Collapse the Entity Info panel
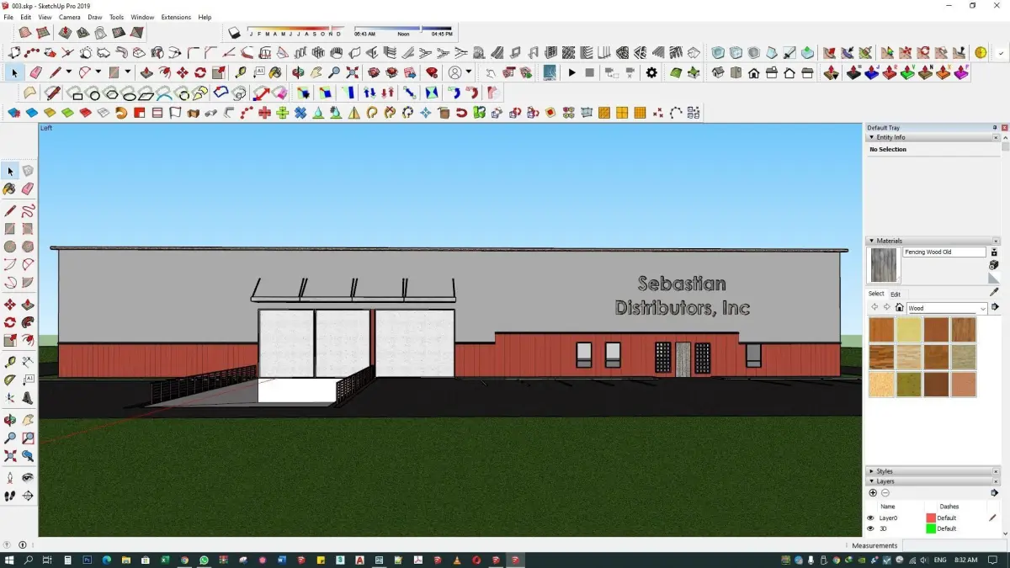1010x568 pixels. [871, 137]
